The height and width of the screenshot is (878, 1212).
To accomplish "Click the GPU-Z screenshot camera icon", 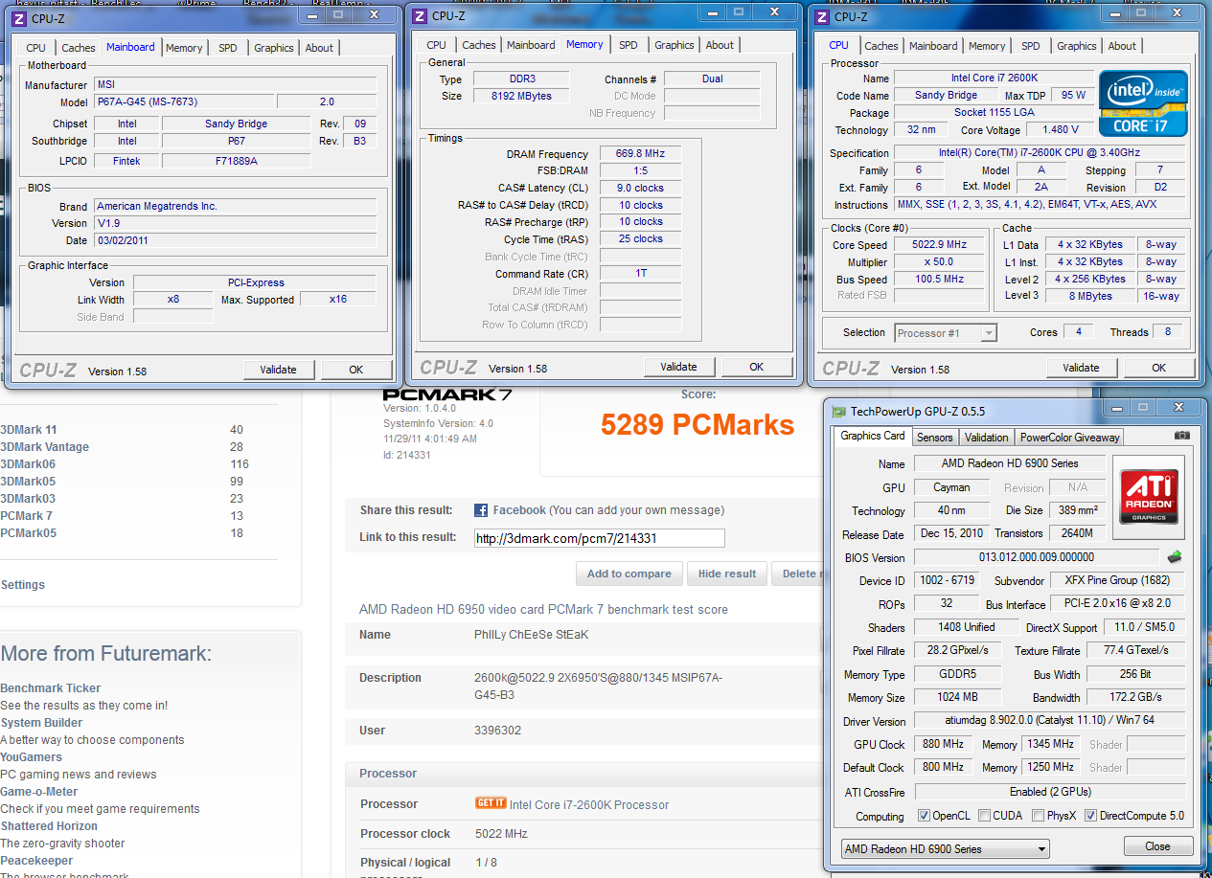I will coord(1181,436).
